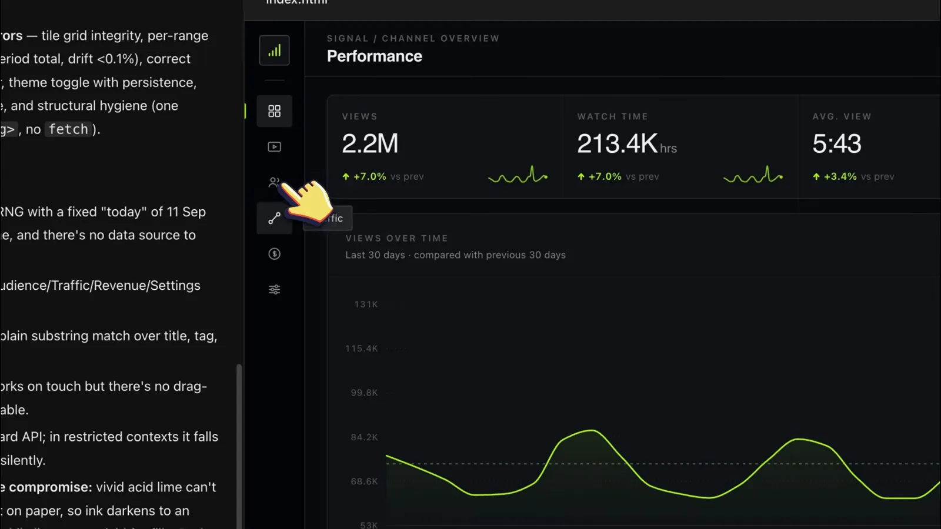Select the Views 2.2M metric card
Image resolution: width=941 pixels, height=529 pixels.
tap(445, 147)
